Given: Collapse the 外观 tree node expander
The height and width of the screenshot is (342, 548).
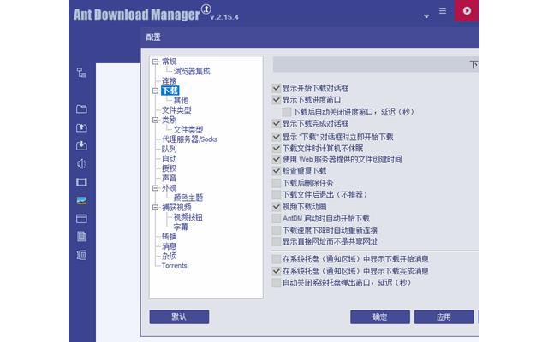Looking at the screenshot, I should click(156, 188).
